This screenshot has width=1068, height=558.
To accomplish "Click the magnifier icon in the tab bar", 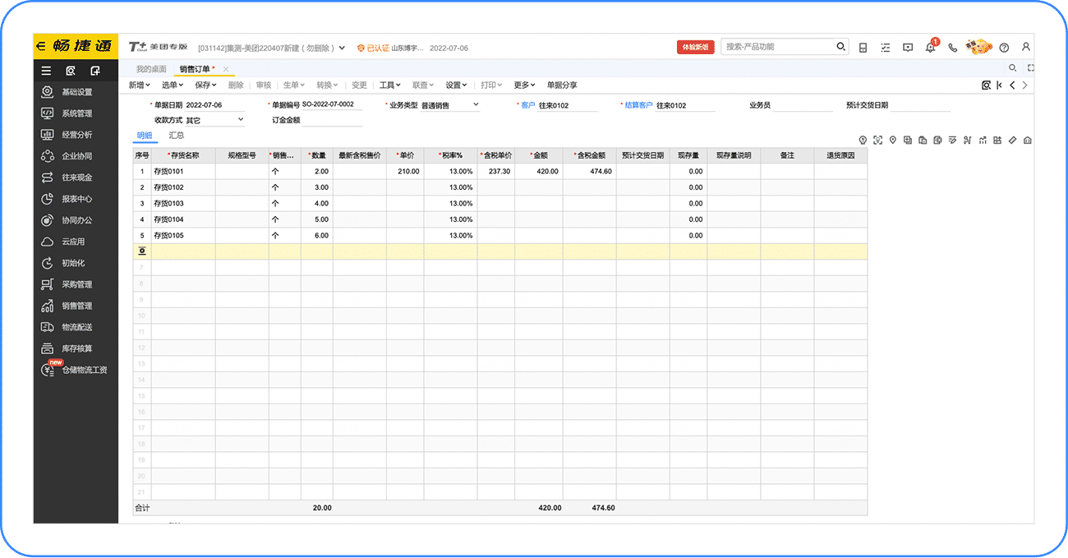I will coord(1012,68).
